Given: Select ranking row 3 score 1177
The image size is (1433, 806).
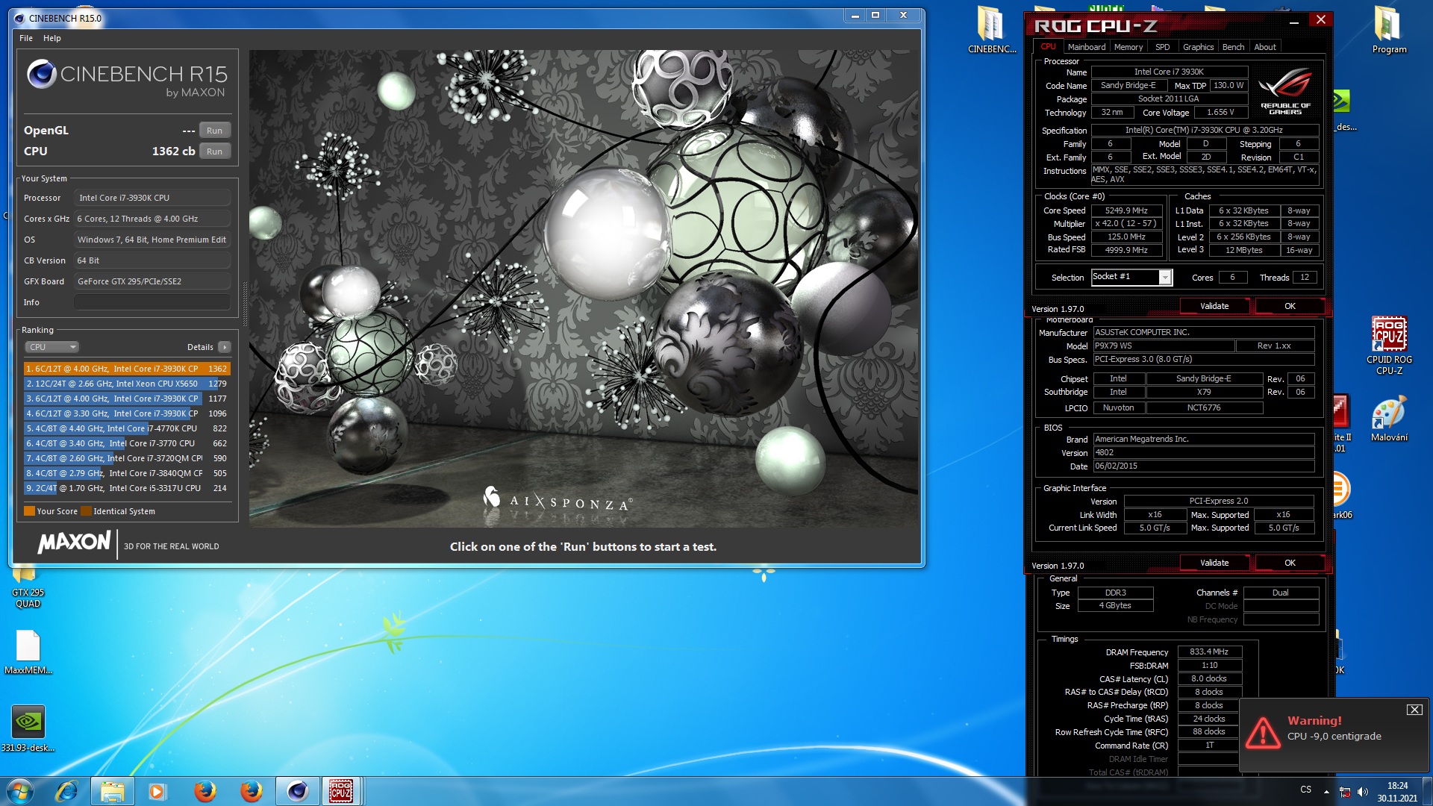Looking at the screenshot, I should [127, 399].
